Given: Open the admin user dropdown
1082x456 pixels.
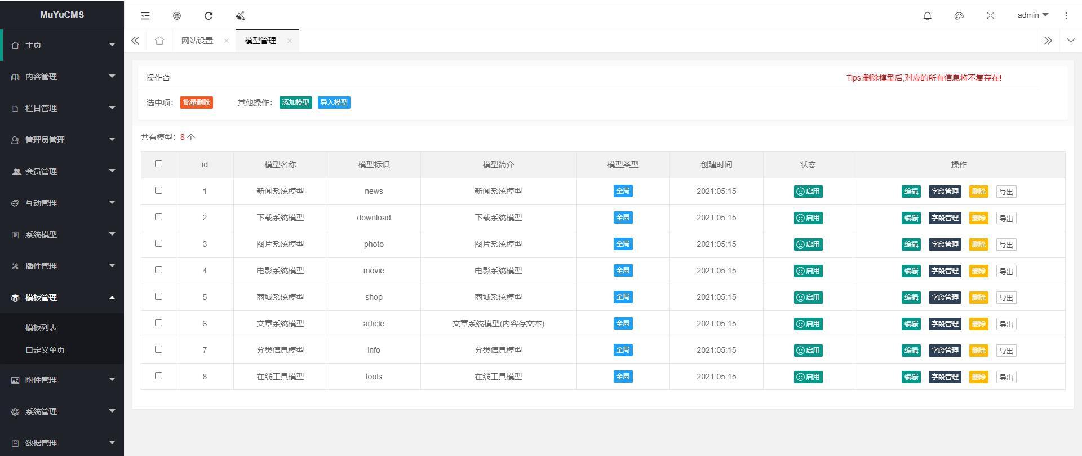Looking at the screenshot, I should click(x=1032, y=15).
